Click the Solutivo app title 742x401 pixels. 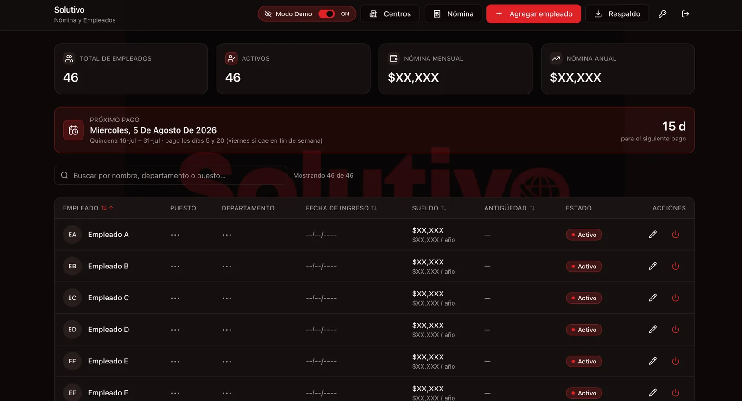tap(69, 10)
